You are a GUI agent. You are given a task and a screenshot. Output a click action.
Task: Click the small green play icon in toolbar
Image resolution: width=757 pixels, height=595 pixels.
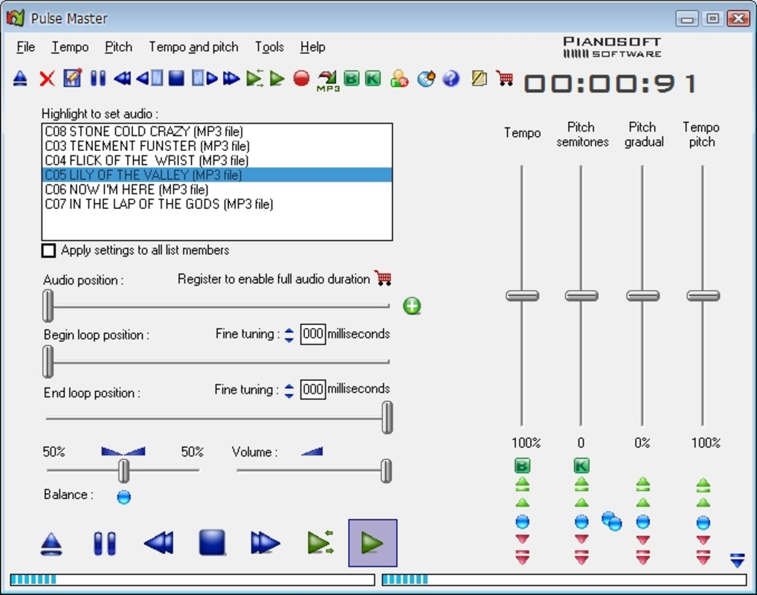click(x=277, y=78)
